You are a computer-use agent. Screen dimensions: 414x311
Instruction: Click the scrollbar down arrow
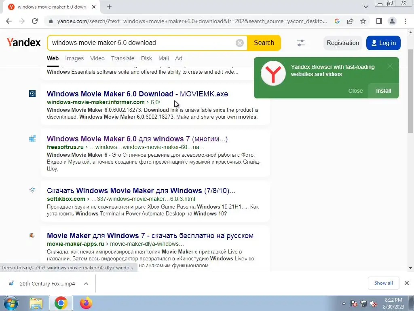pos(411,268)
